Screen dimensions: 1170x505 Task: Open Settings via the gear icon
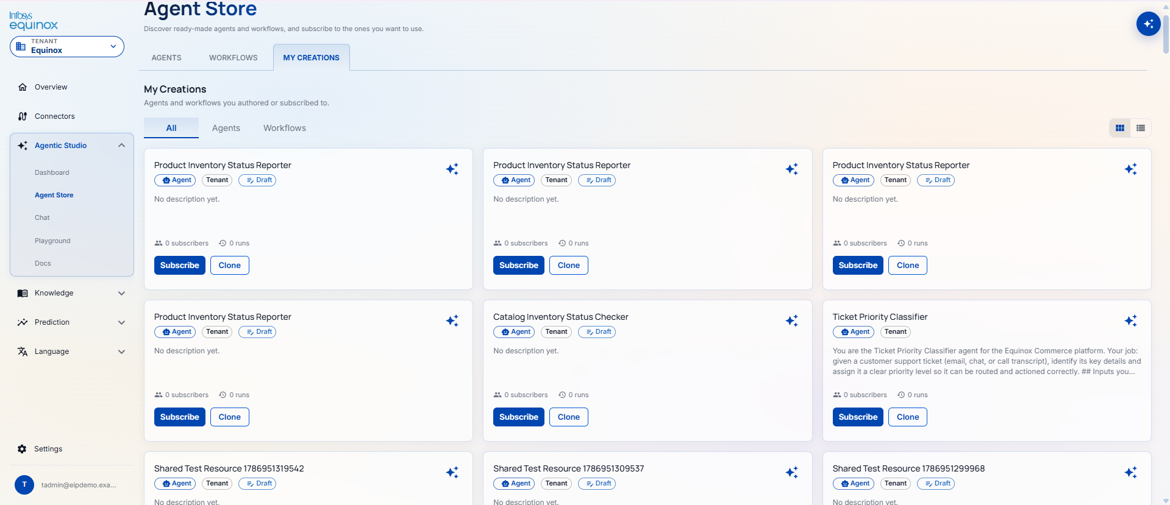coord(22,449)
